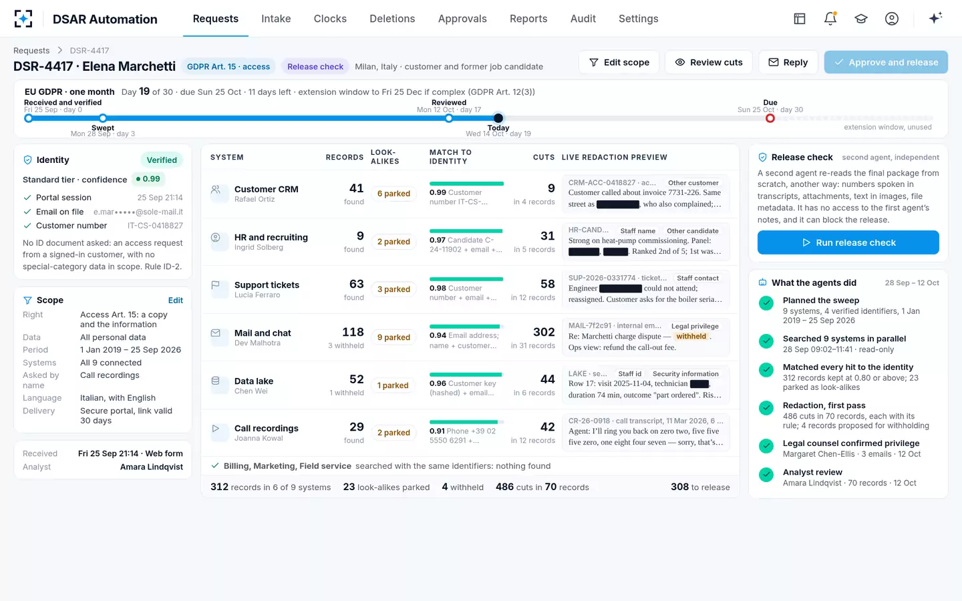Viewport: 962px width, 601px height.
Task: Open Review cuts
Action: [709, 62]
